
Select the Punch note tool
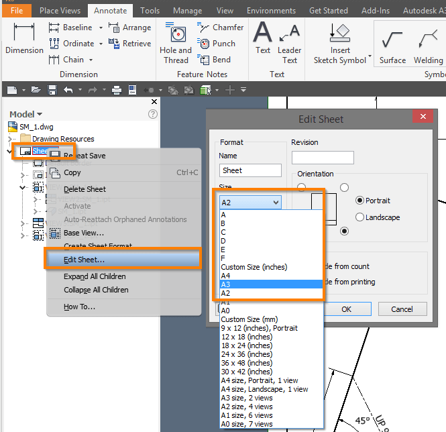point(216,44)
